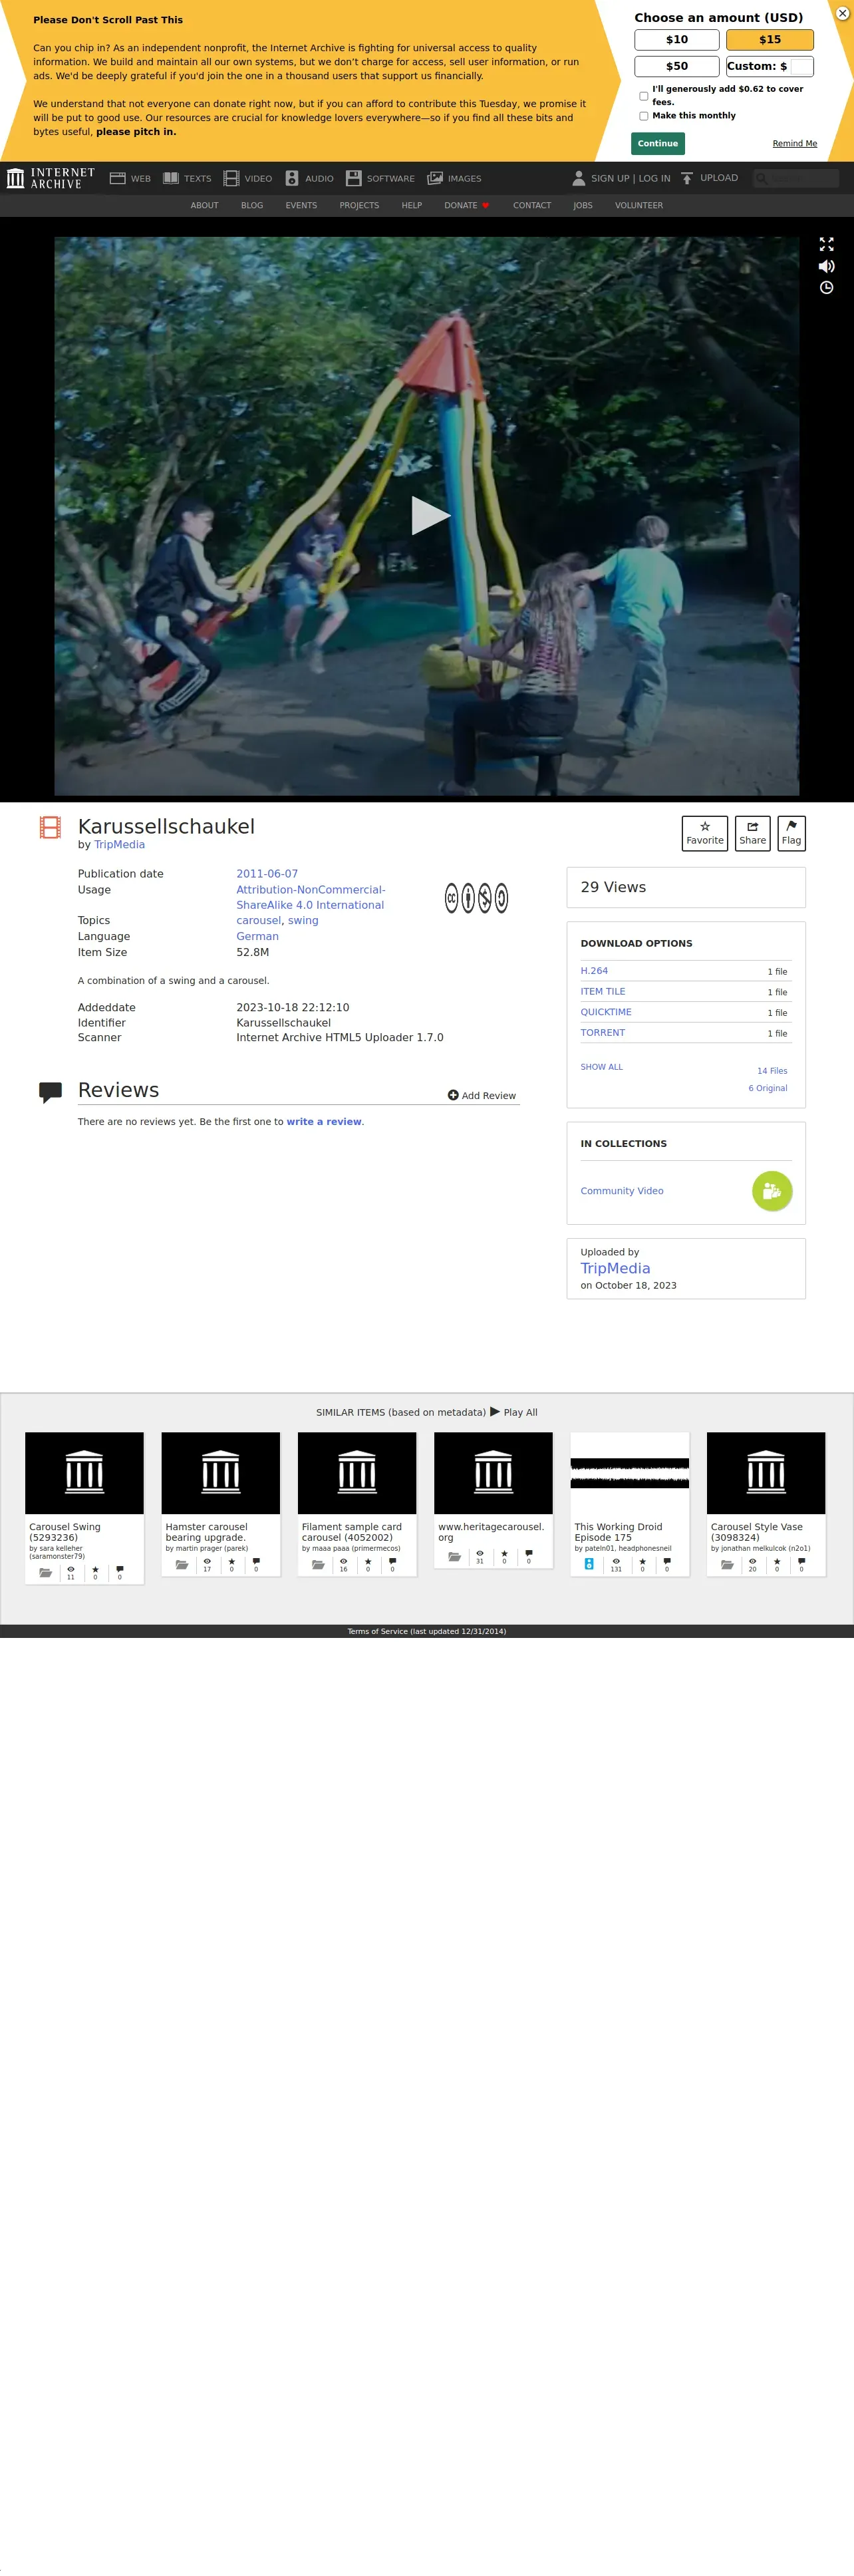Click the Continue donation button

click(x=658, y=143)
